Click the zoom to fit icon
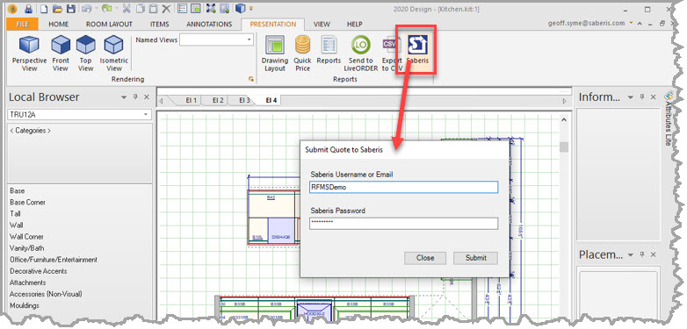The image size is (687, 329). click(x=211, y=8)
